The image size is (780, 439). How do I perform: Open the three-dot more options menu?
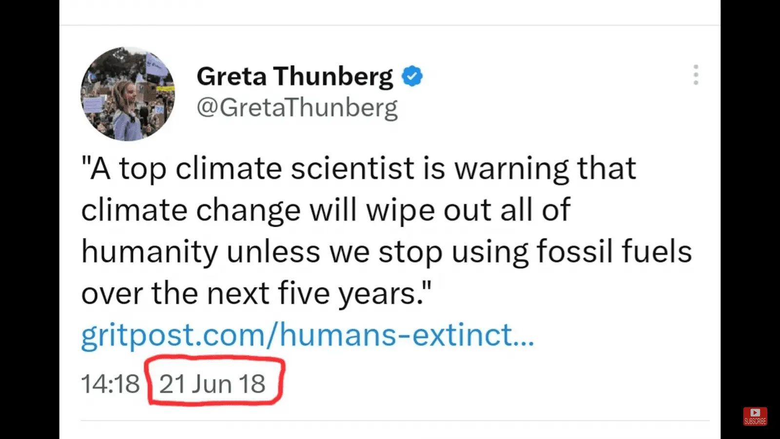pyautogui.click(x=696, y=75)
